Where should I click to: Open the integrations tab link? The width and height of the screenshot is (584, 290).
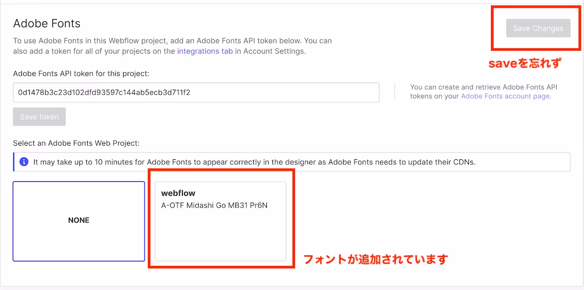coord(205,51)
